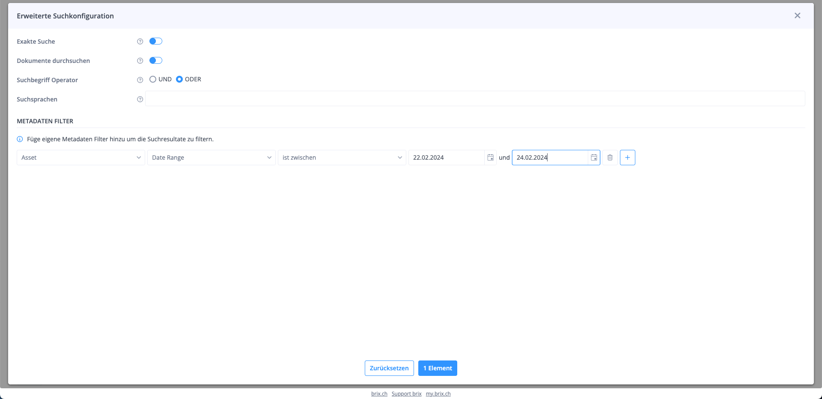Delete the metadata filter row with trash icon
The height and width of the screenshot is (399, 822).
point(610,158)
